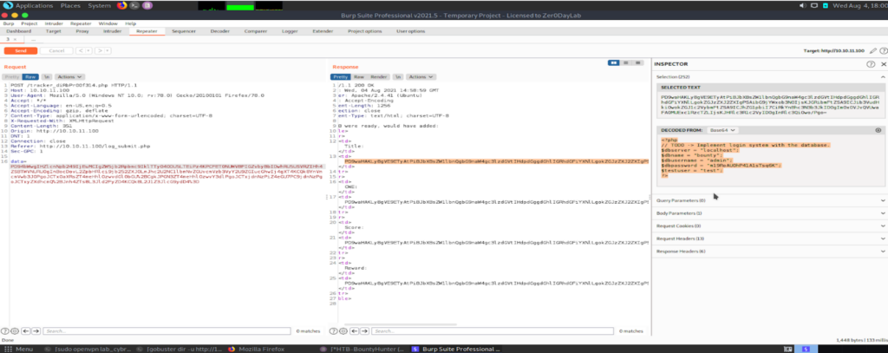The width and height of the screenshot is (888, 353).
Task: Open the Extender tab
Action: 323,31
